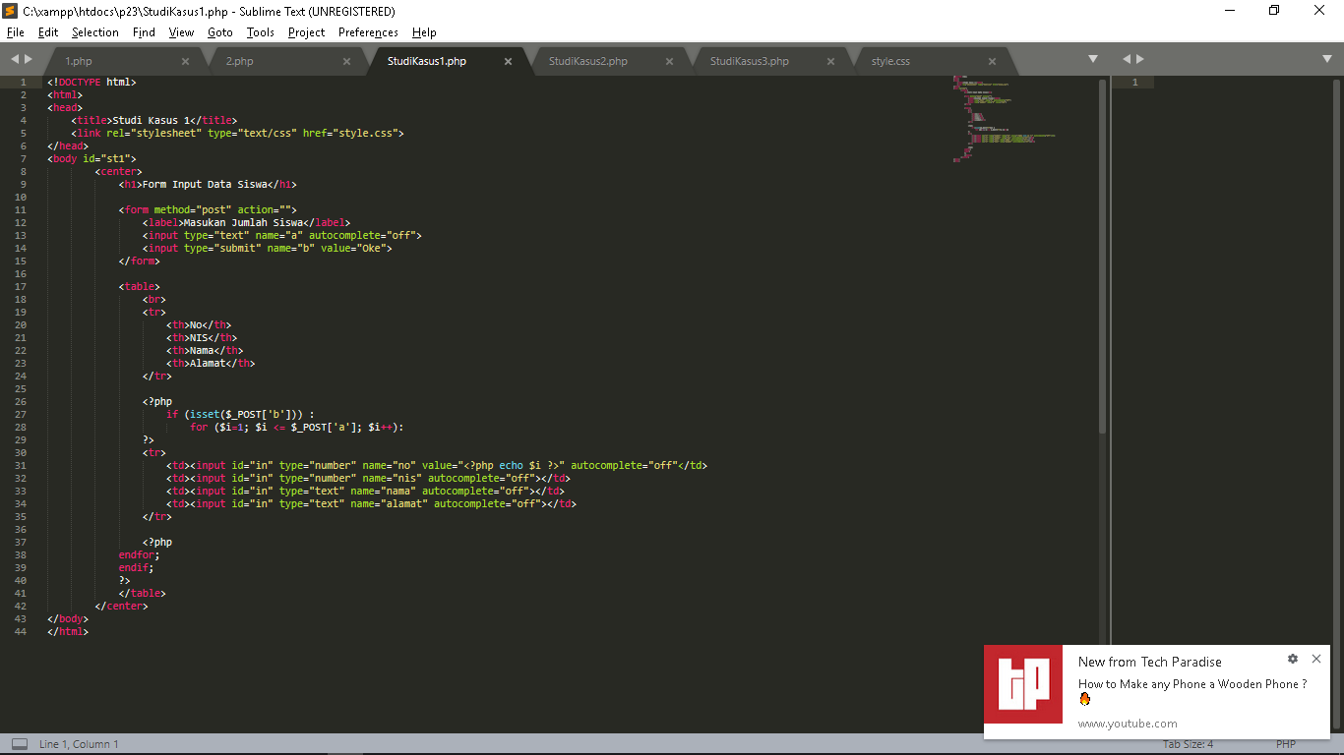The width and height of the screenshot is (1344, 755).
Task: Dismiss the Tech Paradise notification
Action: click(x=1316, y=659)
